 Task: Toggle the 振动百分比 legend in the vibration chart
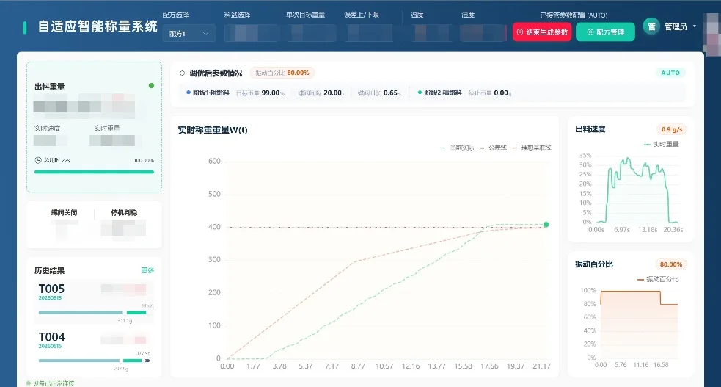(657, 279)
